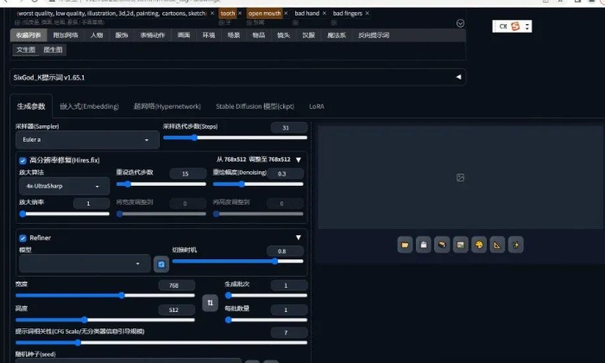Remove the 'worst quality, low quality' tag group
The image size is (605, 363).
[x=212, y=13]
